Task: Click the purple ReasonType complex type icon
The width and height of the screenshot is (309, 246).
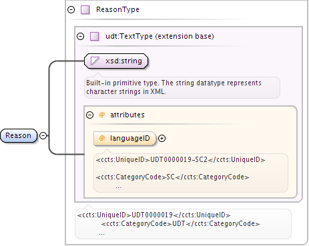Action: click(85, 10)
